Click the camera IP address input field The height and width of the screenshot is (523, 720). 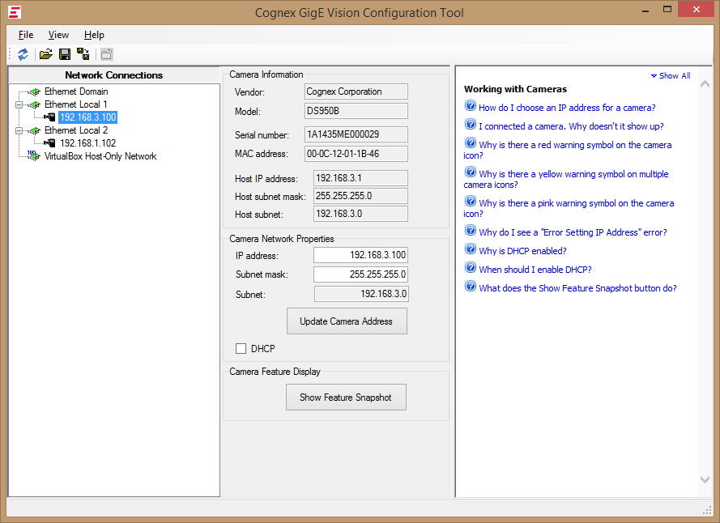coord(360,254)
